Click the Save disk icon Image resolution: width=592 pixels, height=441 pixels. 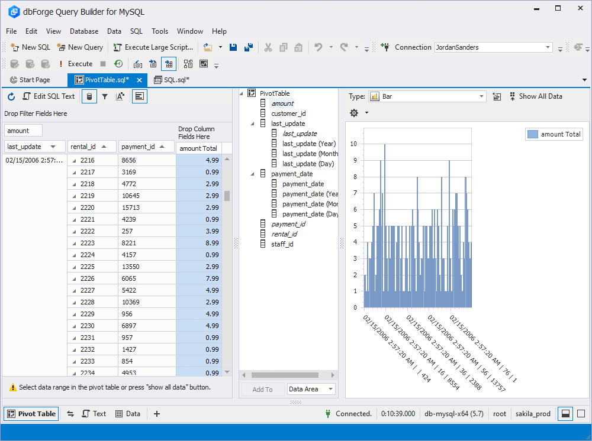tap(233, 47)
